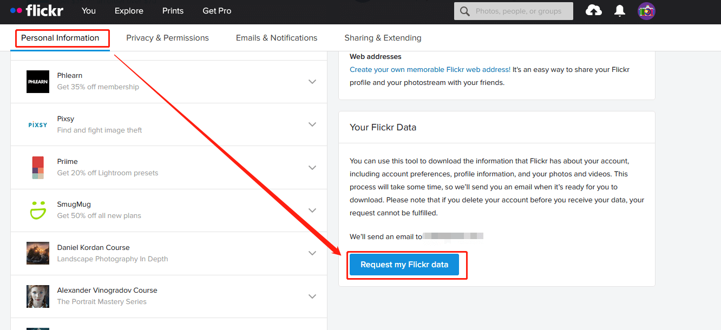Image resolution: width=721 pixels, height=330 pixels.
Task: Open the notifications bell
Action: point(620,11)
